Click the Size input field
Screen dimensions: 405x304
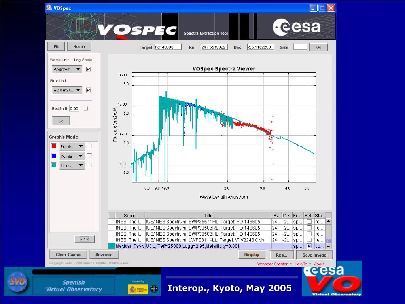coord(300,47)
